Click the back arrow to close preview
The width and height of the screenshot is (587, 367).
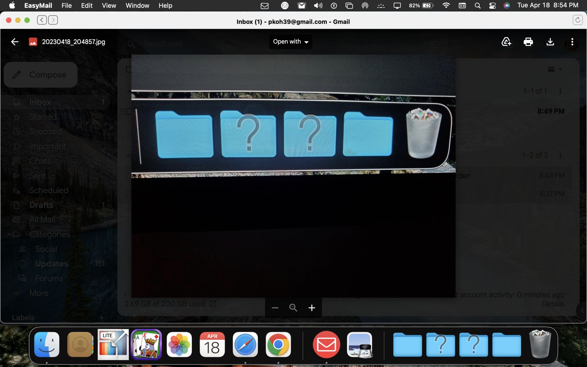tap(14, 41)
